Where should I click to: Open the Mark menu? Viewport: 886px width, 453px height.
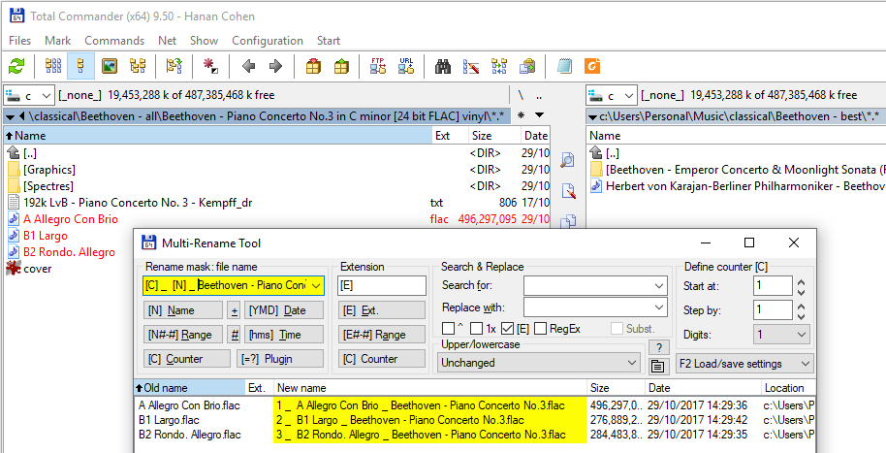pos(57,40)
